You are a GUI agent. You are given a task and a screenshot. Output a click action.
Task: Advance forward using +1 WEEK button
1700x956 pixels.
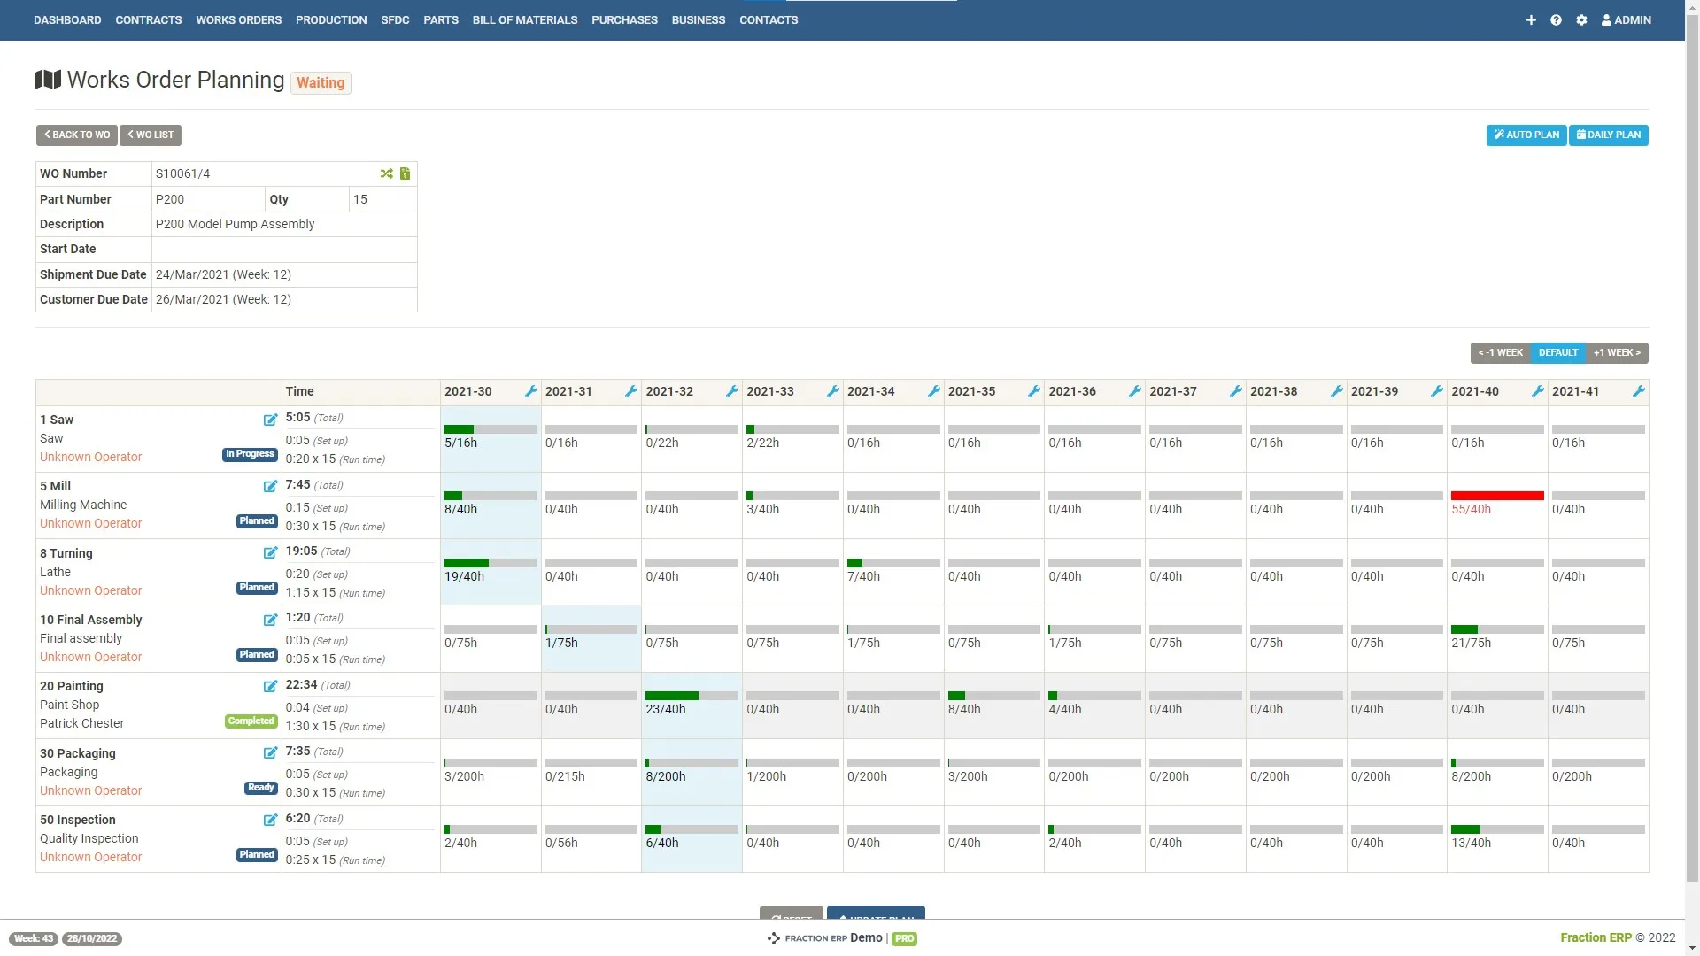tap(1617, 352)
